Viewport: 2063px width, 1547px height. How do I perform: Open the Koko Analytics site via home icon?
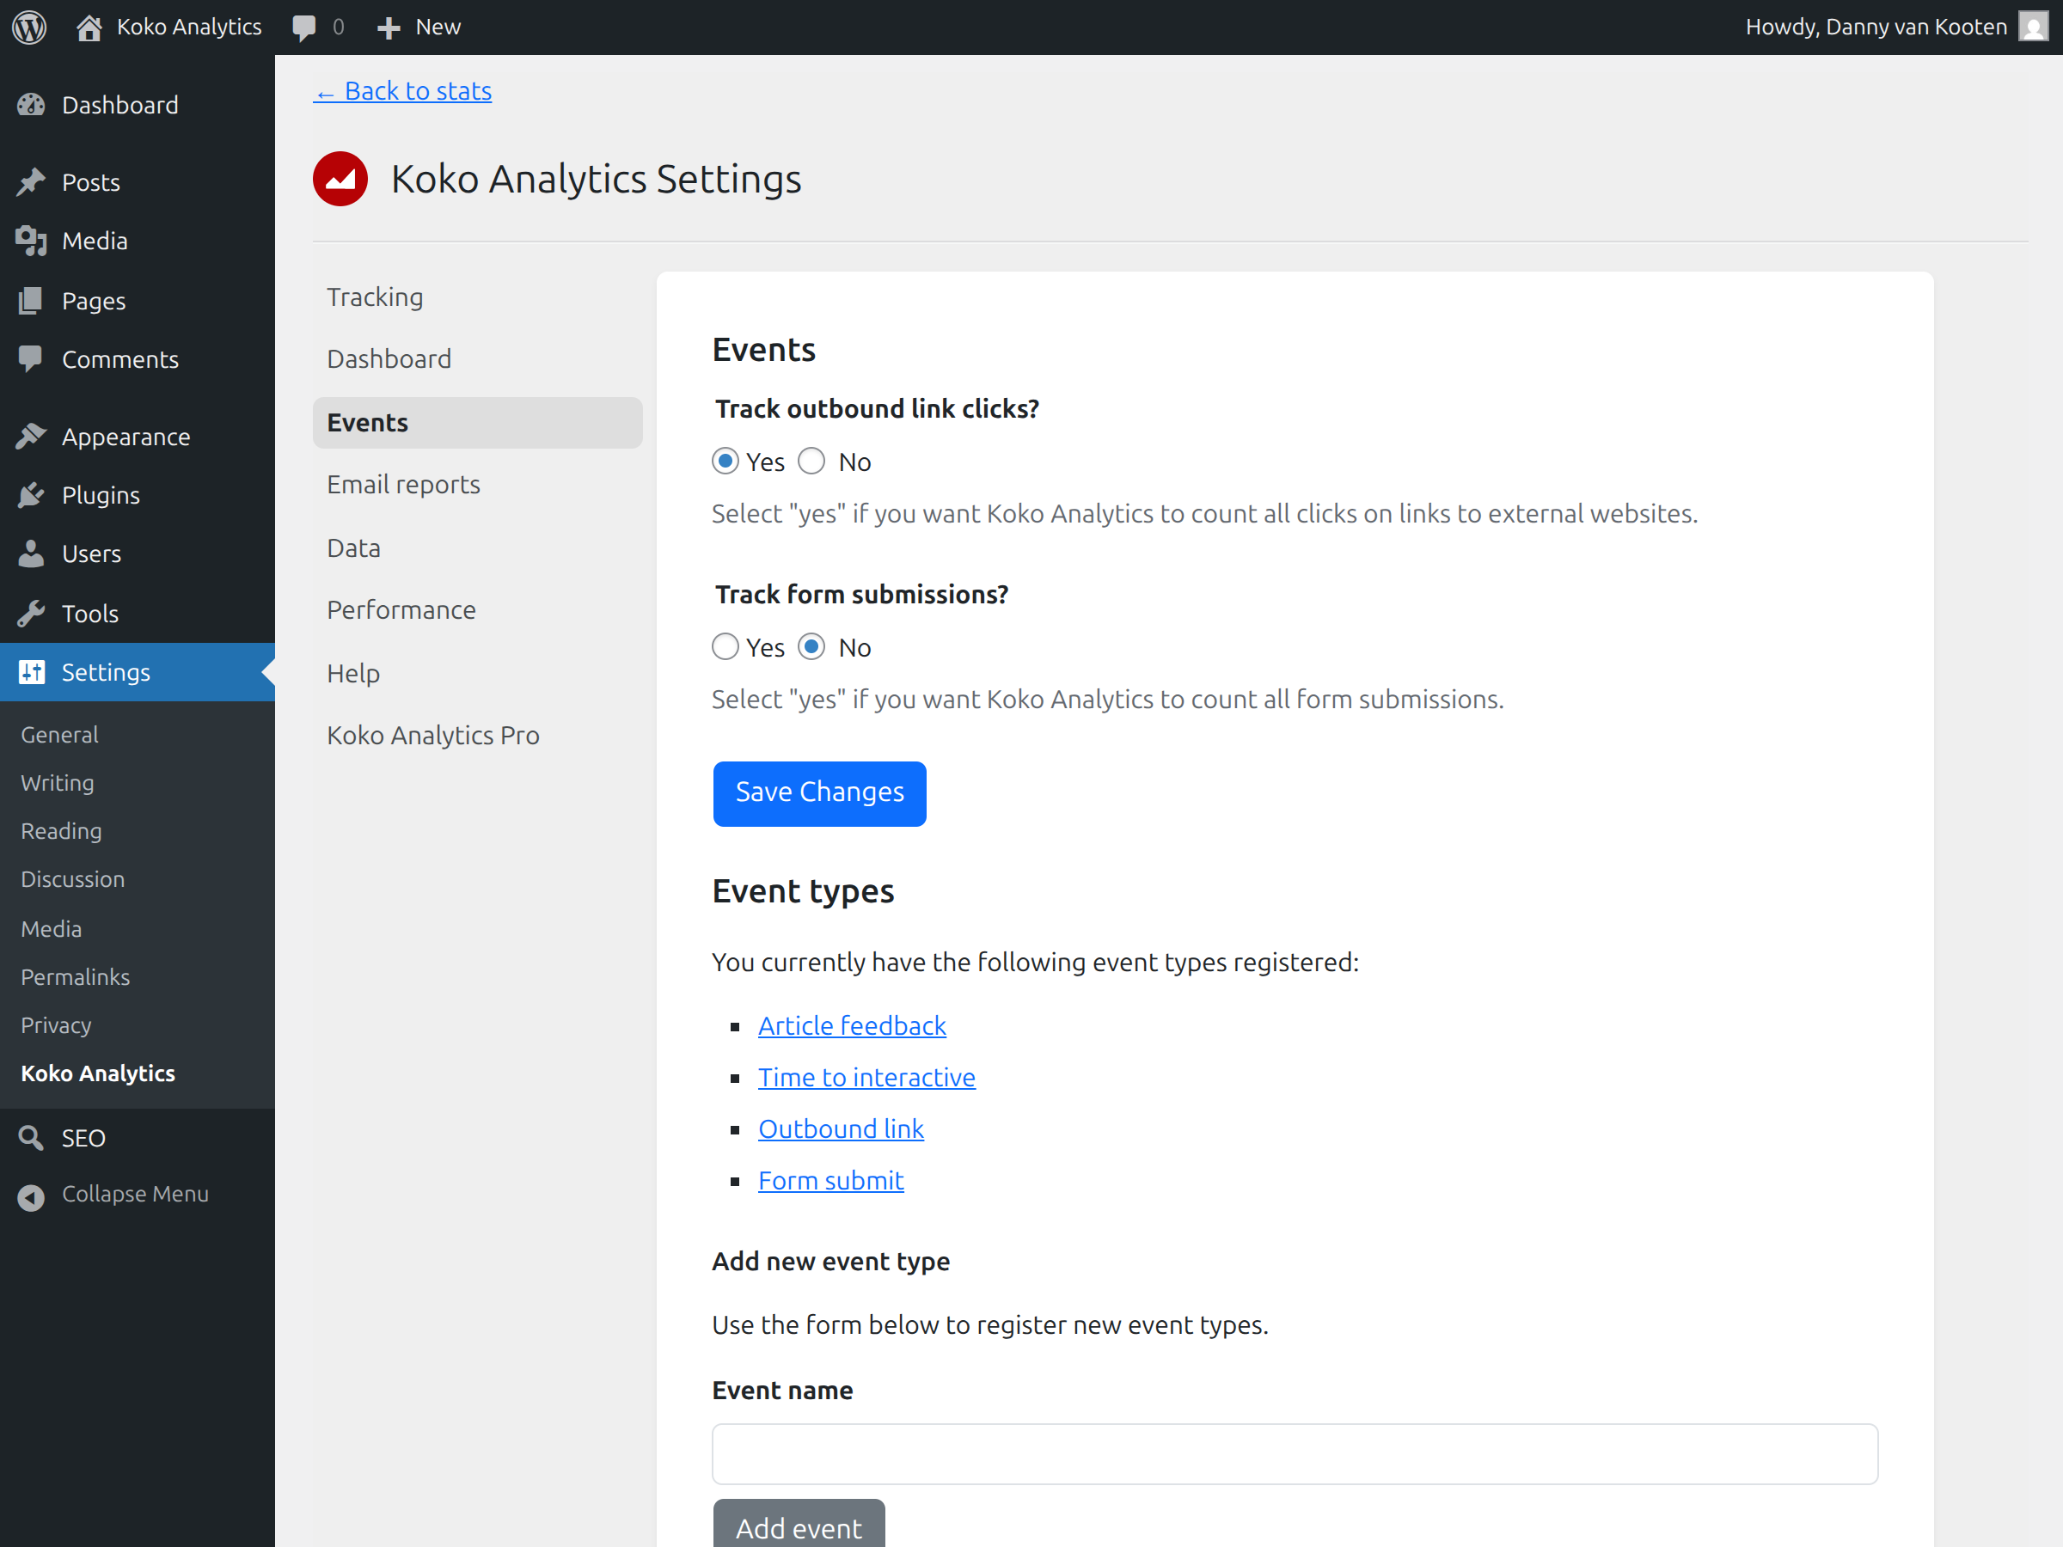pyautogui.click(x=89, y=26)
